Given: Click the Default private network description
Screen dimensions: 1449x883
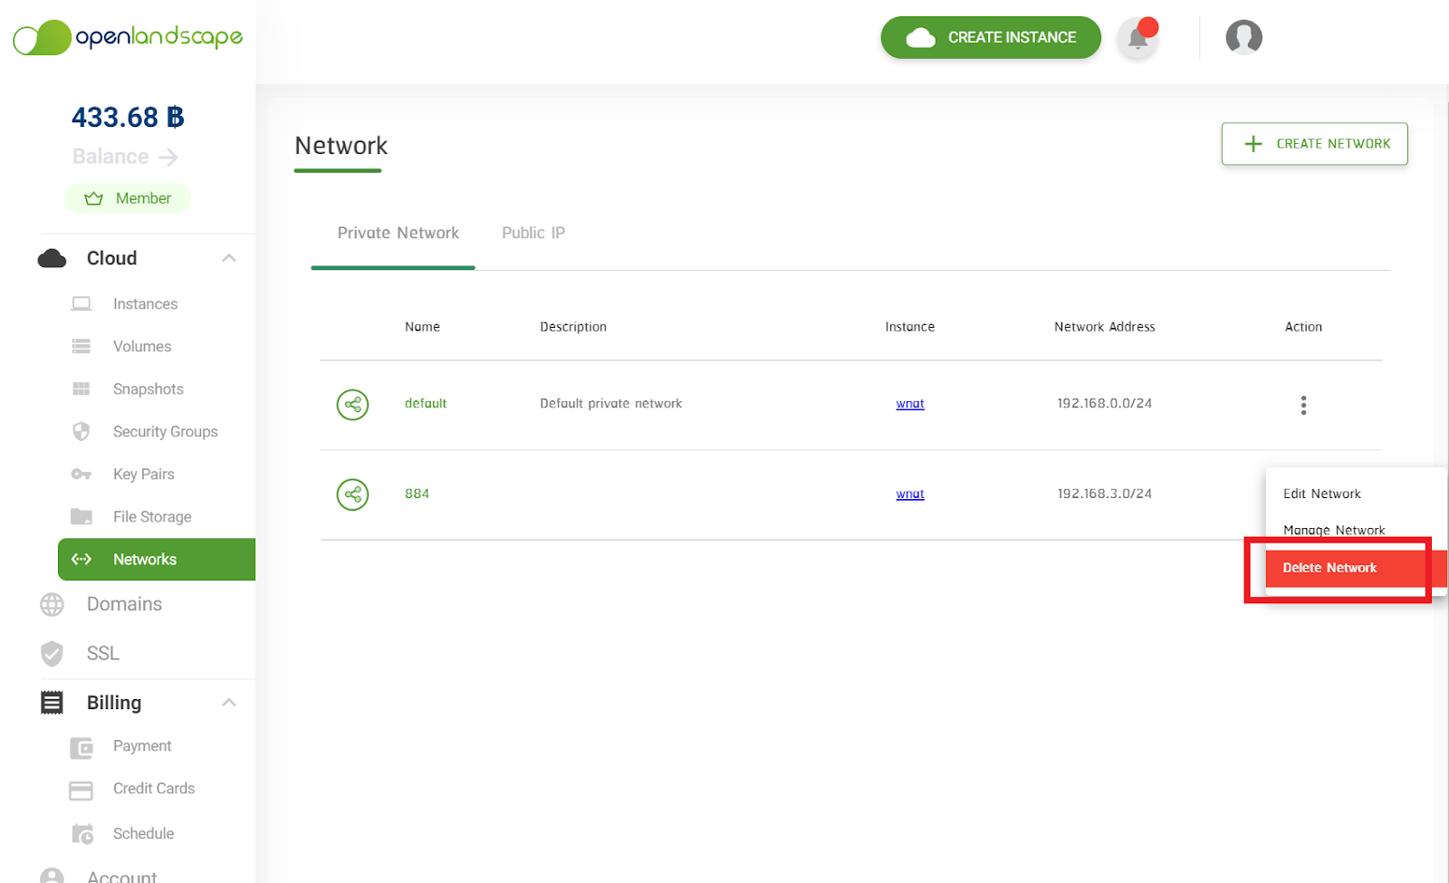Looking at the screenshot, I should (x=611, y=404).
